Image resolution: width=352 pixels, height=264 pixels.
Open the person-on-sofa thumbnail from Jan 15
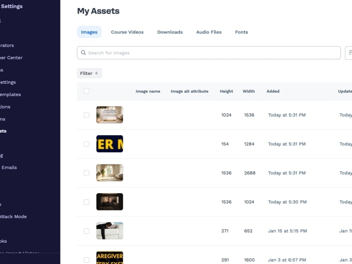click(109, 231)
